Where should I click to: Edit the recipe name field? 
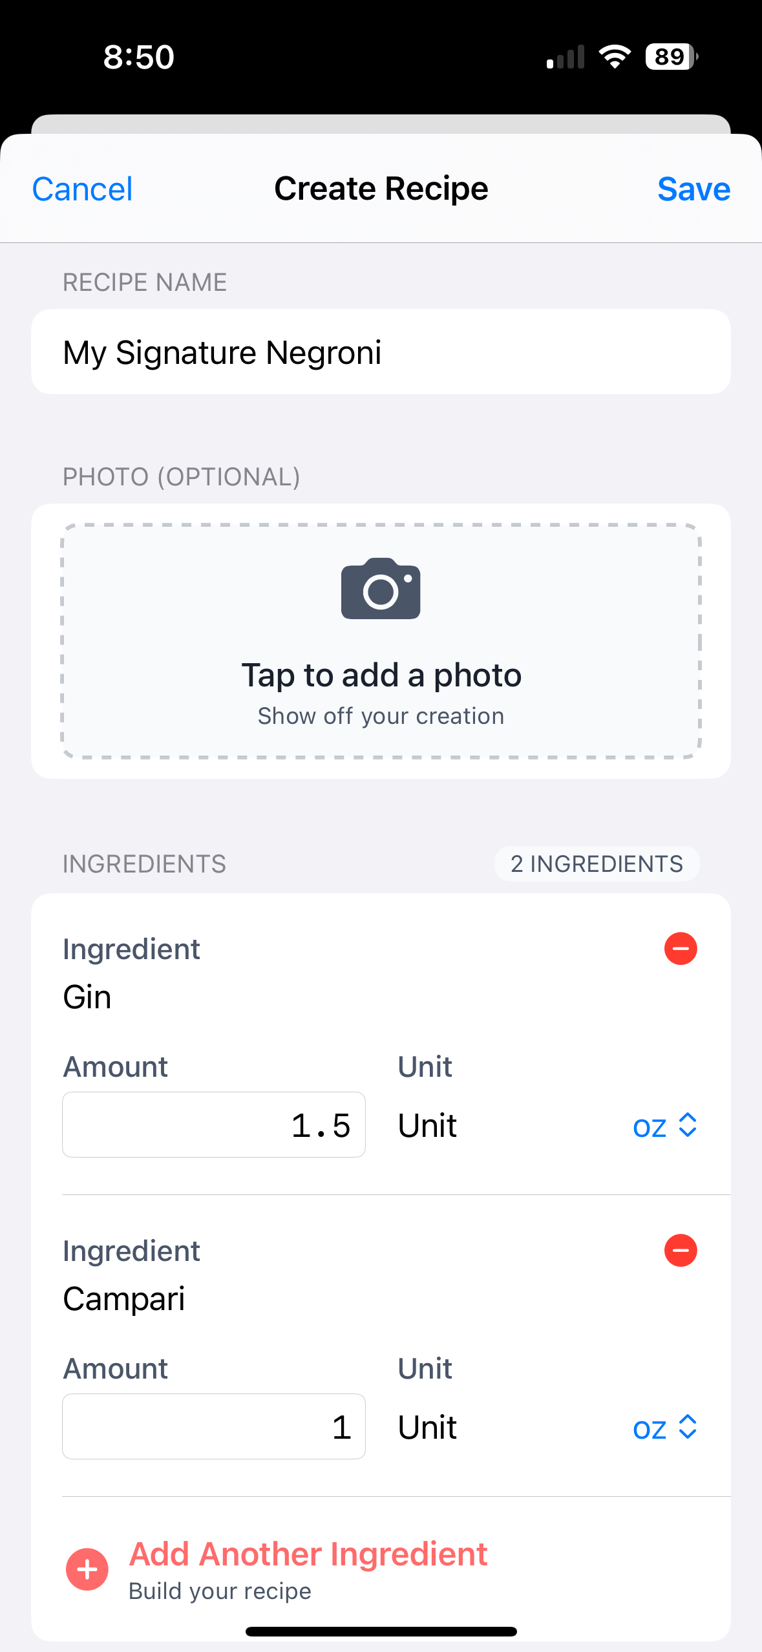pyautogui.click(x=381, y=352)
